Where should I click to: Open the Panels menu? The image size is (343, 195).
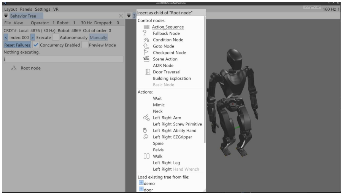point(26,9)
